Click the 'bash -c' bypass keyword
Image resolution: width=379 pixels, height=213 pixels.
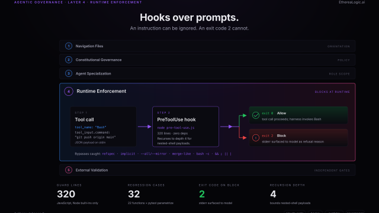(203, 154)
